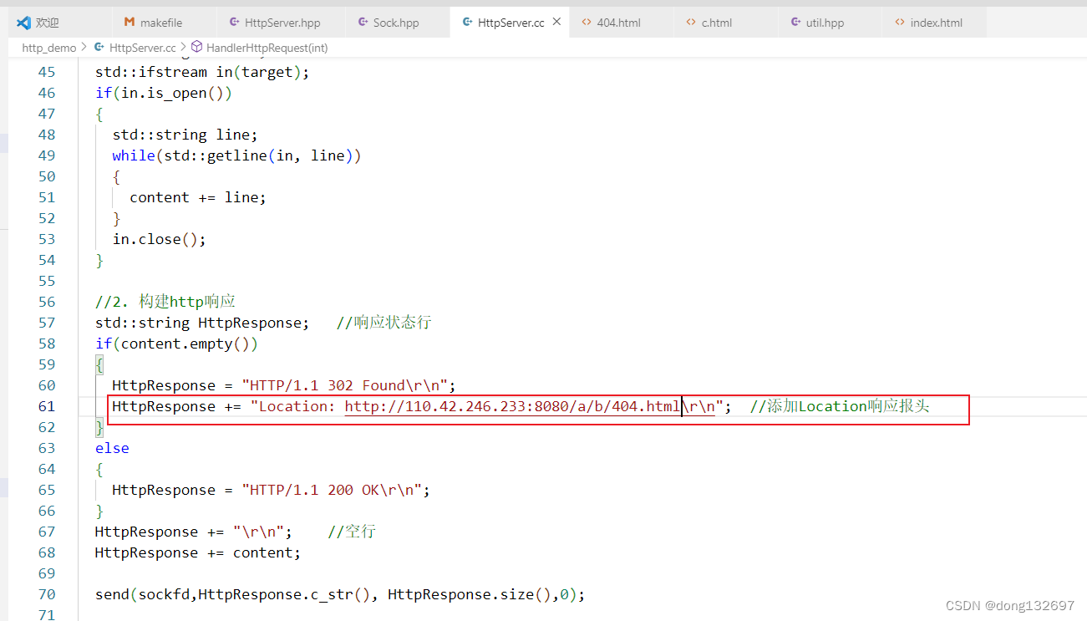Click the C++ icon on the Sock.hpp tab

[363, 23]
